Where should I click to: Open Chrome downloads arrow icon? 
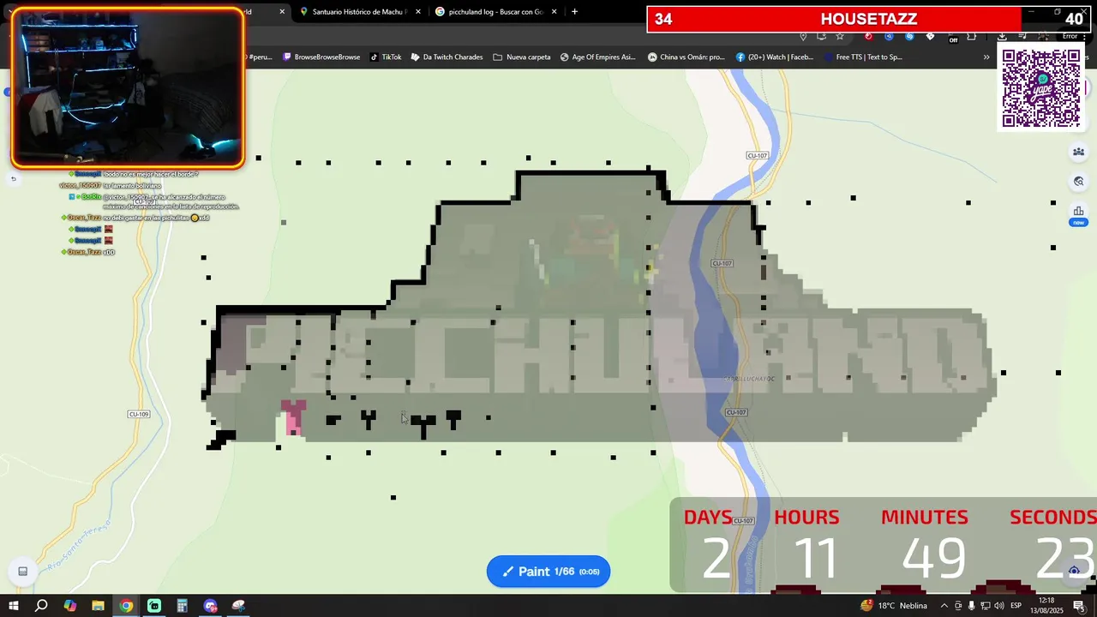[x=1002, y=36]
